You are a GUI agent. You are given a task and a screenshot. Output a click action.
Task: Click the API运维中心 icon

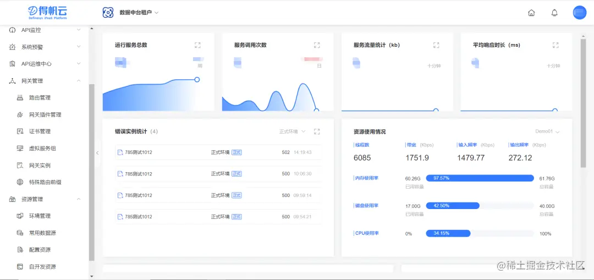[x=13, y=64]
